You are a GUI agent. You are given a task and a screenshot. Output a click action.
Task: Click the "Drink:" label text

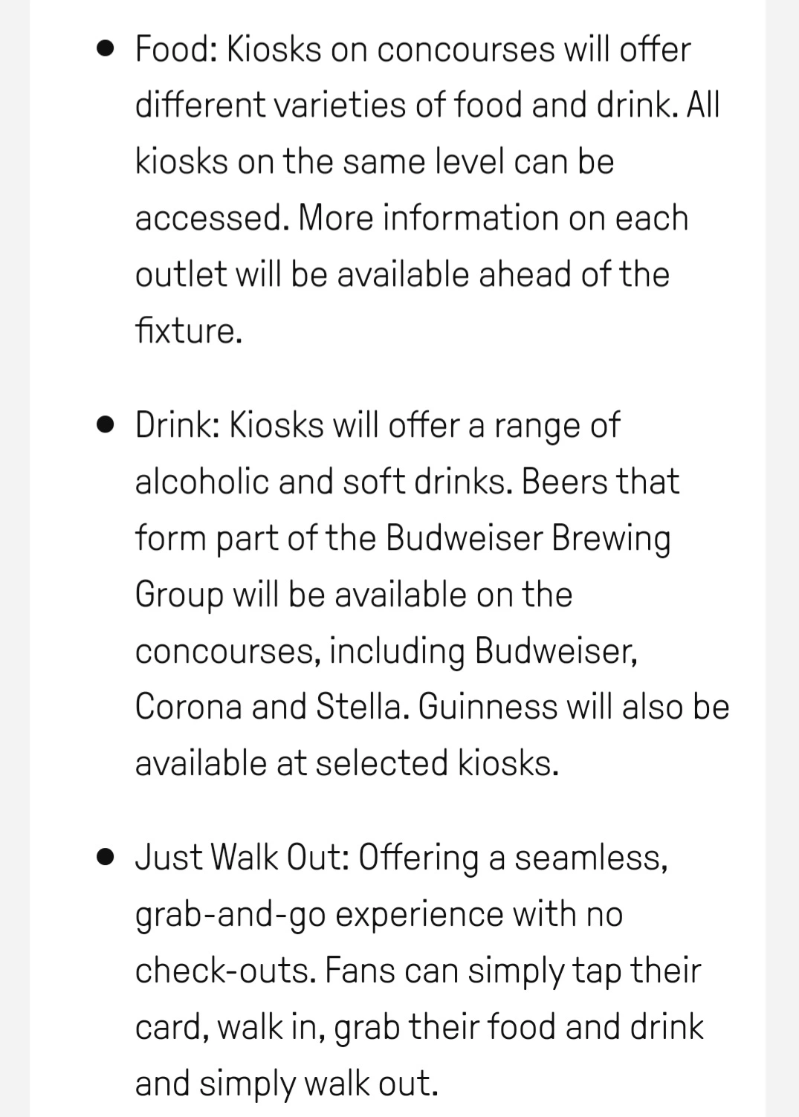177,426
